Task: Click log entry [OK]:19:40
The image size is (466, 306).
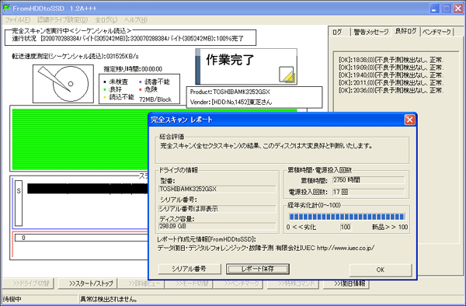Action: [x=391, y=75]
